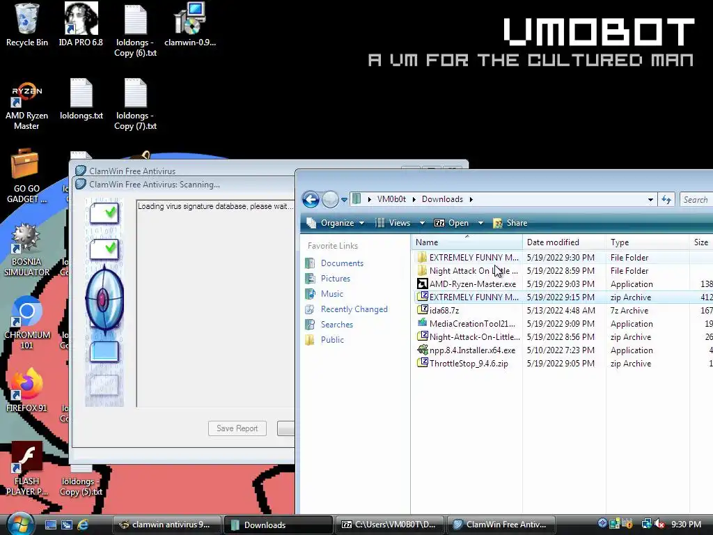Click Explorer back navigation arrow

(311, 199)
